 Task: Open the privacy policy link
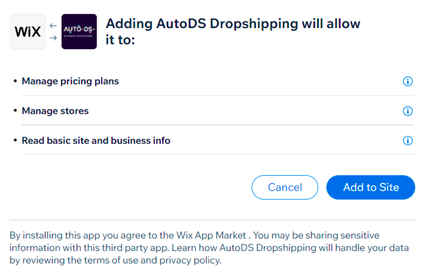189,260
